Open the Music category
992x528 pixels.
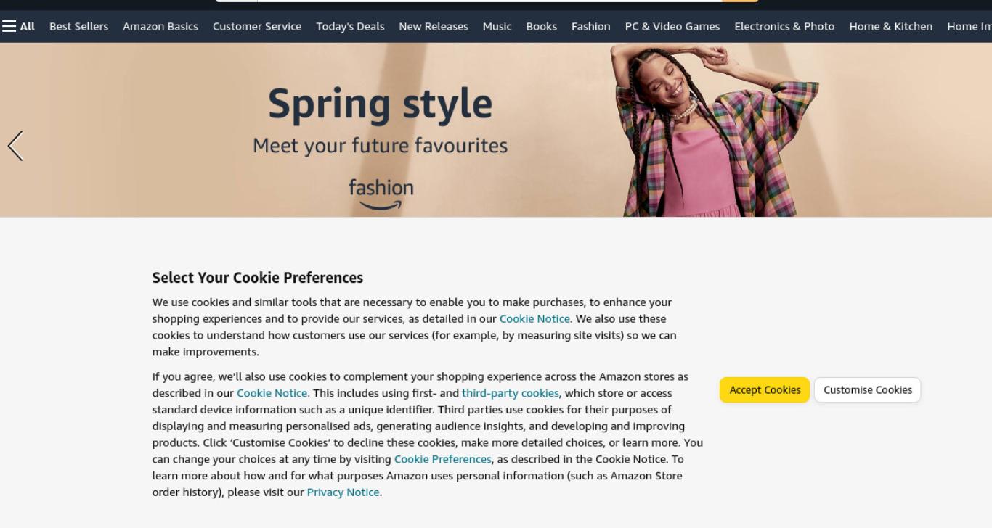[x=497, y=27]
